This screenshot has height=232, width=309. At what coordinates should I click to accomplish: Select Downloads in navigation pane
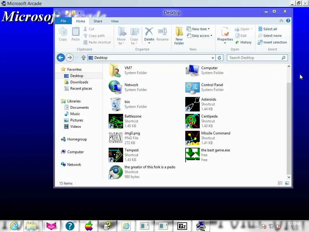click(x=79, y=82)
